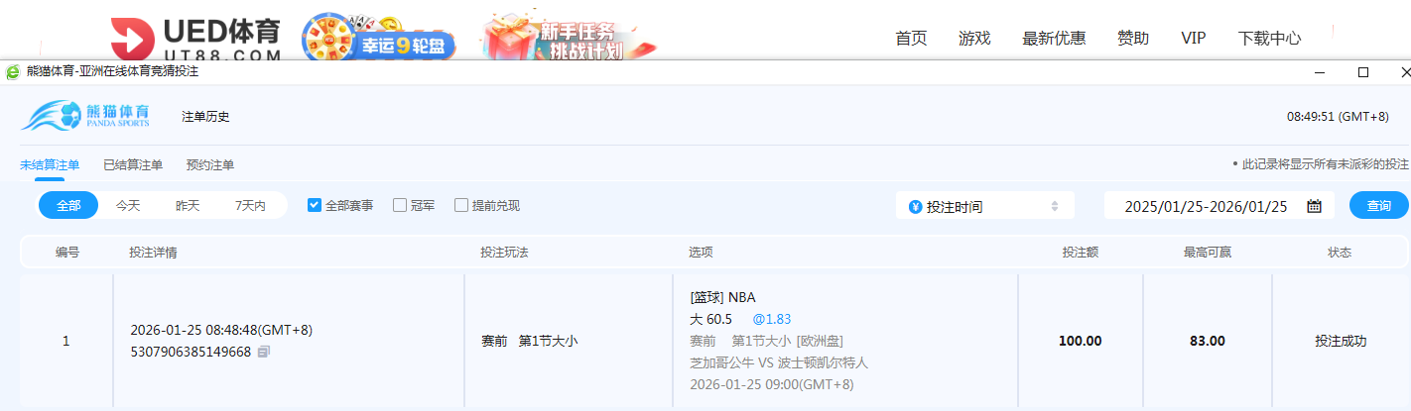Click the date range field 2025/01/25-2026/01/25
Screen dimensions: 1411x411
point(1219,206)
